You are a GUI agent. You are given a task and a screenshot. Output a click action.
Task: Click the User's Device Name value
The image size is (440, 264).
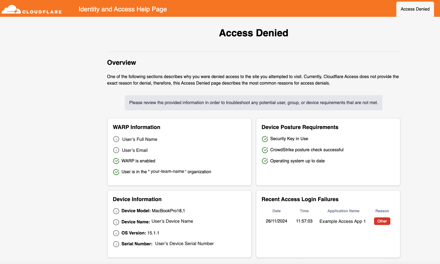(172, 221)
